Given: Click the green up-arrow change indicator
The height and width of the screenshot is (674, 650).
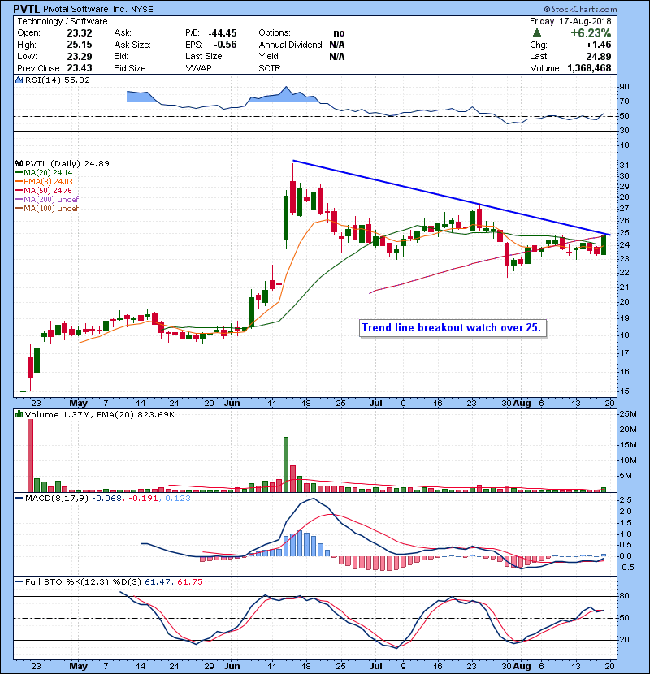Looking at the screenshot, I should (x=536, y=33).
